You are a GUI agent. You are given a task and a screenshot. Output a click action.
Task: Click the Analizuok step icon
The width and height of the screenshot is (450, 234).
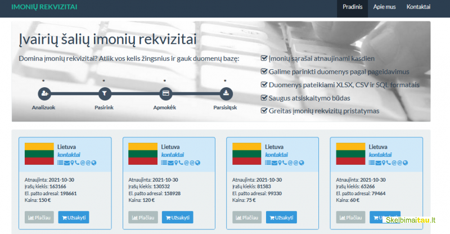tap(44, 93)
